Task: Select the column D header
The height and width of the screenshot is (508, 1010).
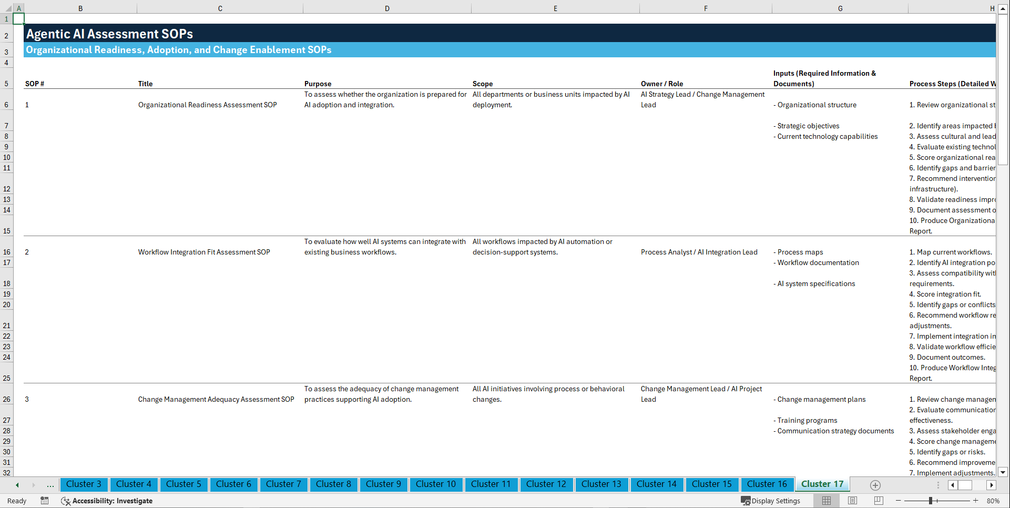Action: click(387, 8)
